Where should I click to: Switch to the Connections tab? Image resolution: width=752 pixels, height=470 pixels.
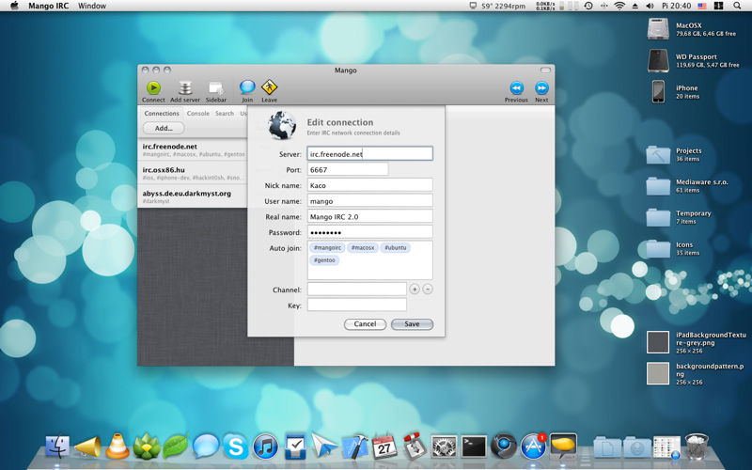(x=162, y=113)
